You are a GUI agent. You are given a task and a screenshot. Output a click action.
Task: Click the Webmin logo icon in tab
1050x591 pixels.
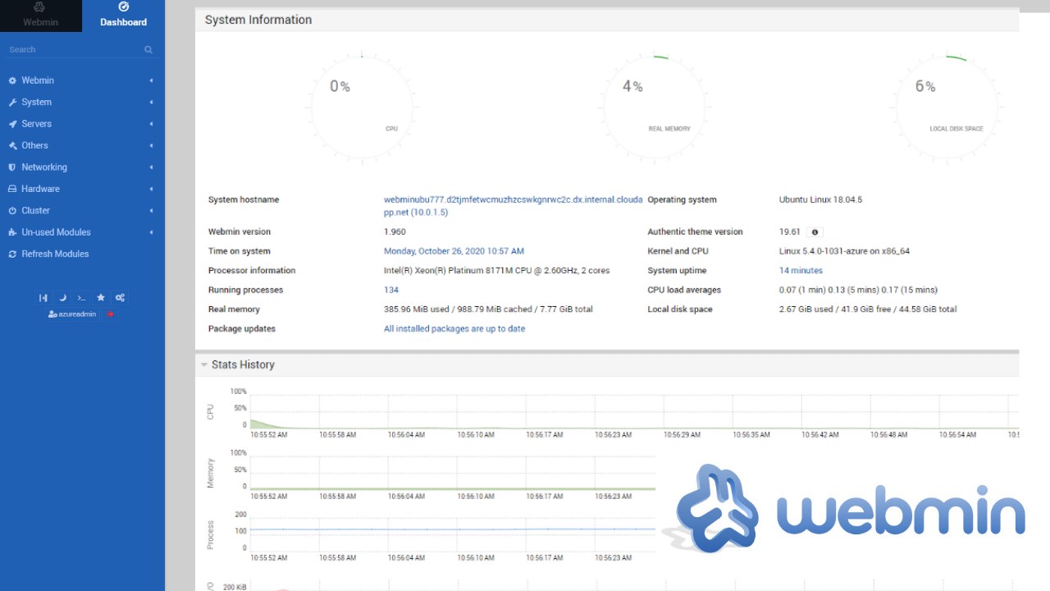[x=39, y=7]
